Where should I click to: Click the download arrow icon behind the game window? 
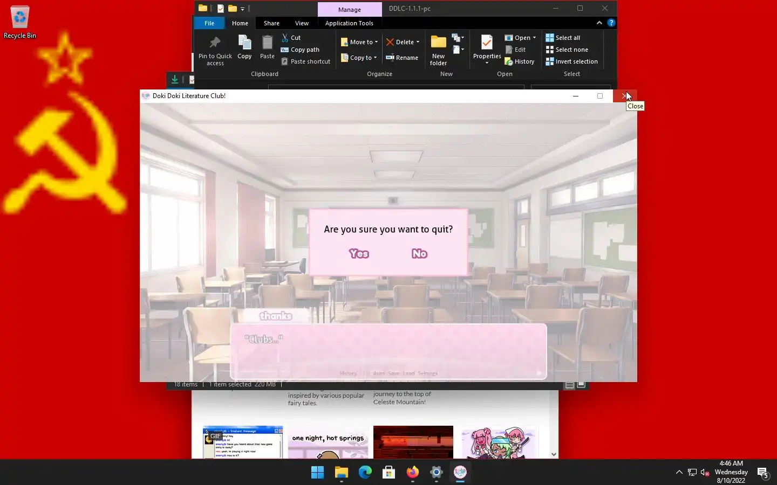click(174, 79)
